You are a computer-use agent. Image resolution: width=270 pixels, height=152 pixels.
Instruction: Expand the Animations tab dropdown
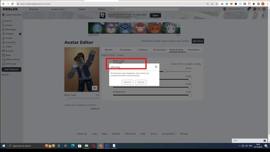[194, 50]
